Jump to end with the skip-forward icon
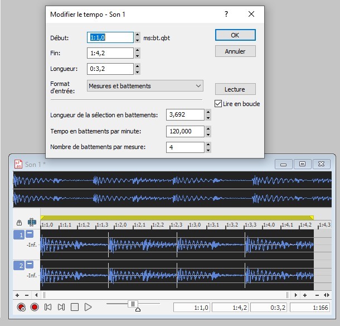This screenshot has height=326, width=340. pos(61,306)
